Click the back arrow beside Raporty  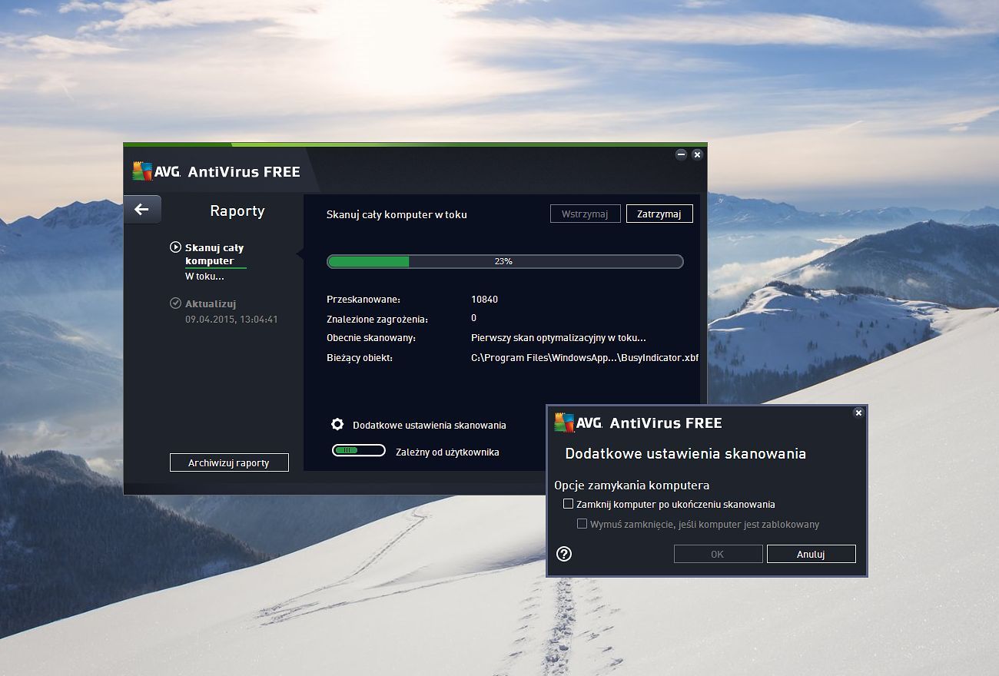pyautogui.click(x=142, y=209)
